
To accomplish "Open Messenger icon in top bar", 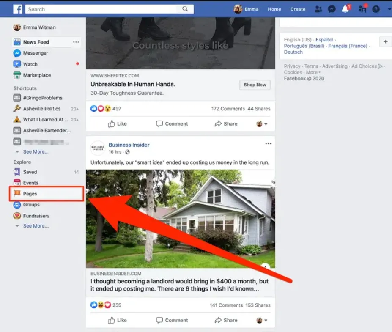I will (332, 9).
